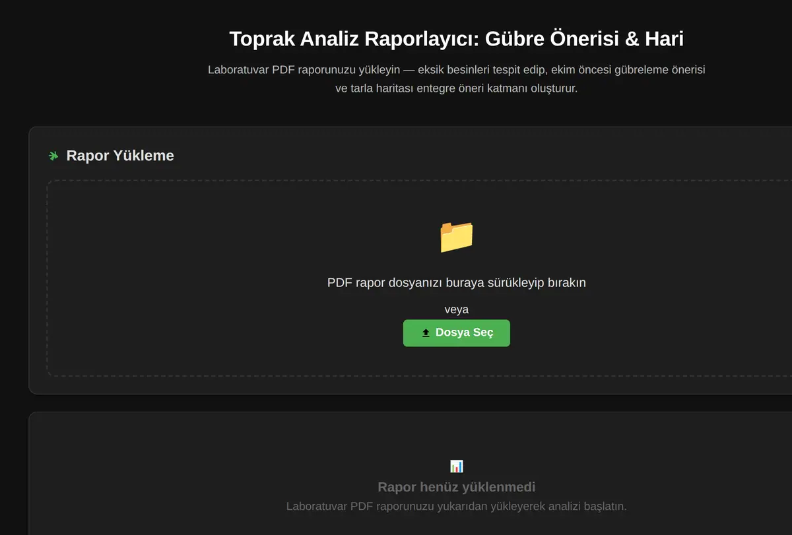This screenshot has width=792, height=535.
Task: Click the upload arrow icon inside Dosya Seç
Action: coord(426,333)
